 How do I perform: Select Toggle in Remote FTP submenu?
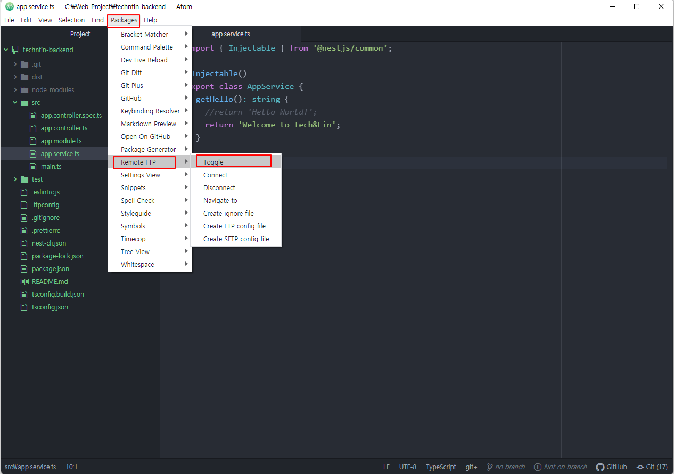236,162
